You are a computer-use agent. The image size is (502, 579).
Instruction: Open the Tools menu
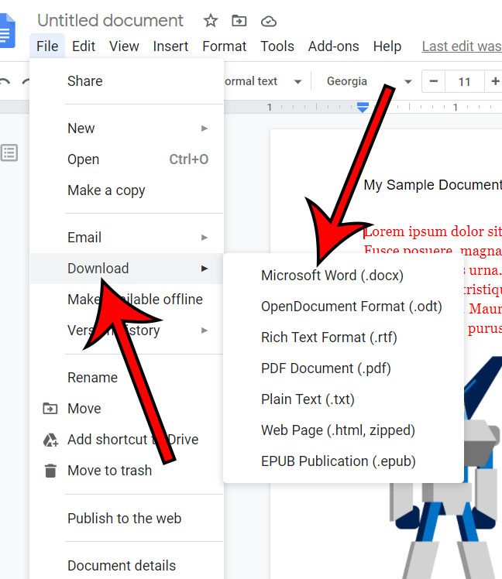(277, 46)
